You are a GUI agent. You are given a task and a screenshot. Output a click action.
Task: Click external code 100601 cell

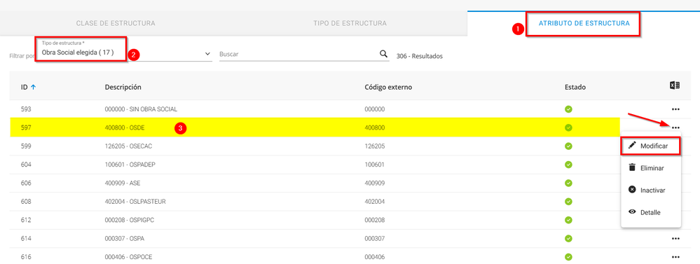(375, 165)
